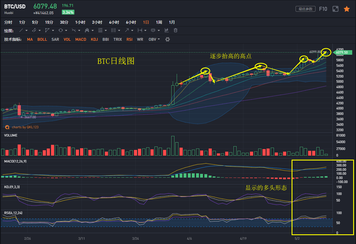This screenshot has width=356, height=244.
Task: Open dropdown arrow beside channel tool
Action: click(x=40, y=30)
